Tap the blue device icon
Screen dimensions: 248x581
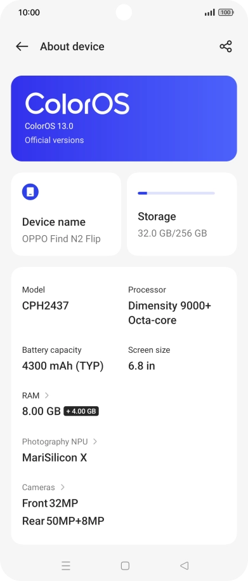[x=30, y=192]
